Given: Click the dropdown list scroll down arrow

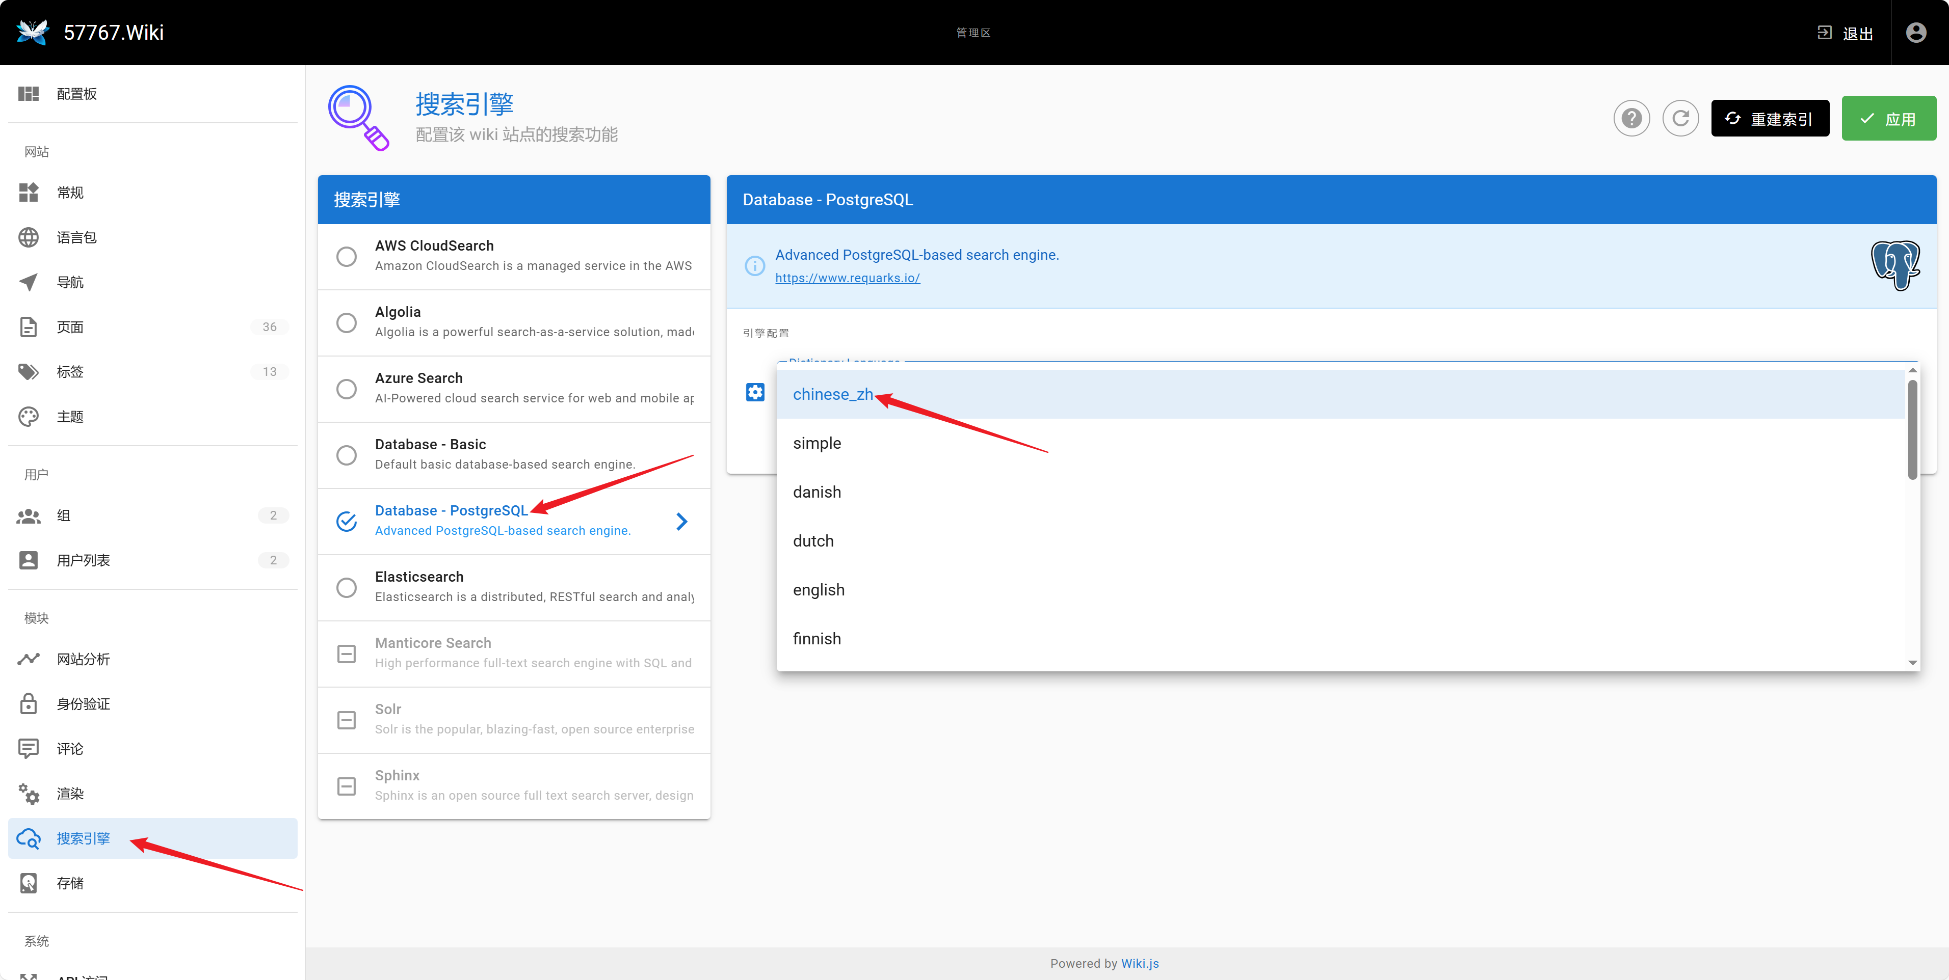Looking at the screenshot, I should tap(1912, 662).
